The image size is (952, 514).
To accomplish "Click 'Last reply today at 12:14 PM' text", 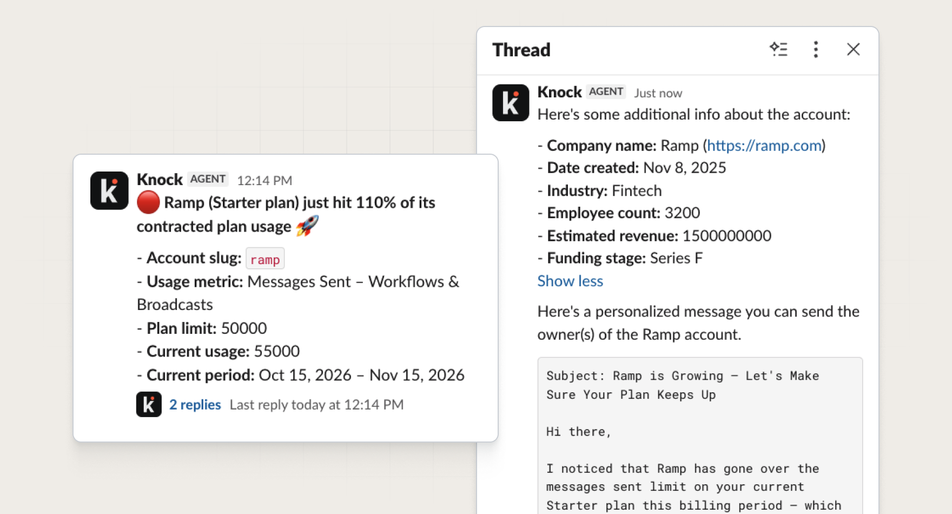I will 316,405.
